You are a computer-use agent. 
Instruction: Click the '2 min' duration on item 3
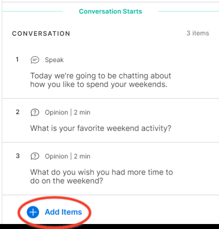click(x=82, y=156)
